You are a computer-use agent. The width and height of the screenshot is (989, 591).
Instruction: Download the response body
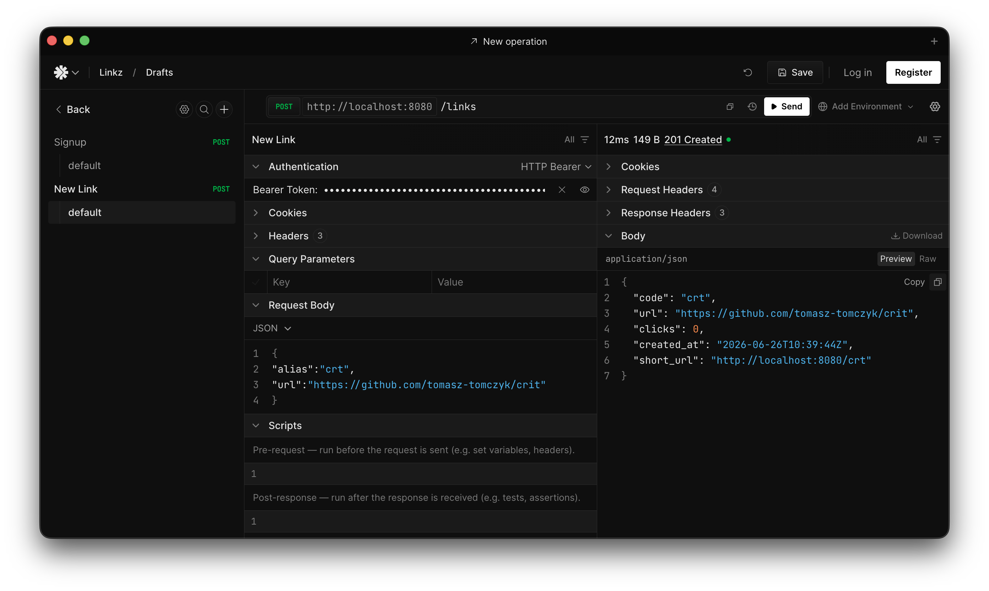(916, 236)
